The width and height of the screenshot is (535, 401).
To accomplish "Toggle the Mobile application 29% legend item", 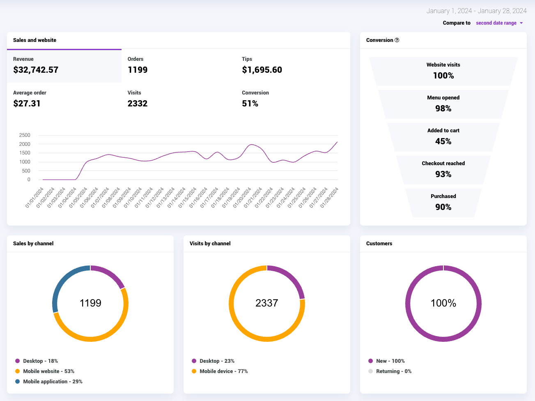I will [49, 382].
